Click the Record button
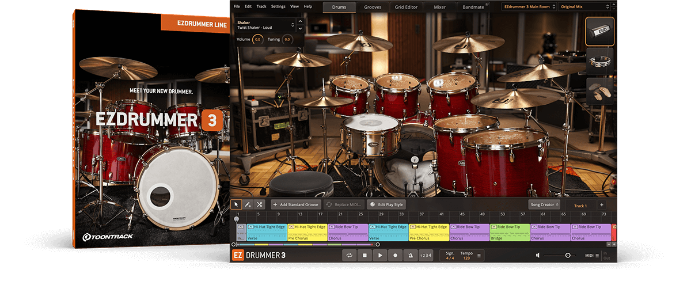Image resolution: width=691 pixels, height=281 pixels. point(395,255)
